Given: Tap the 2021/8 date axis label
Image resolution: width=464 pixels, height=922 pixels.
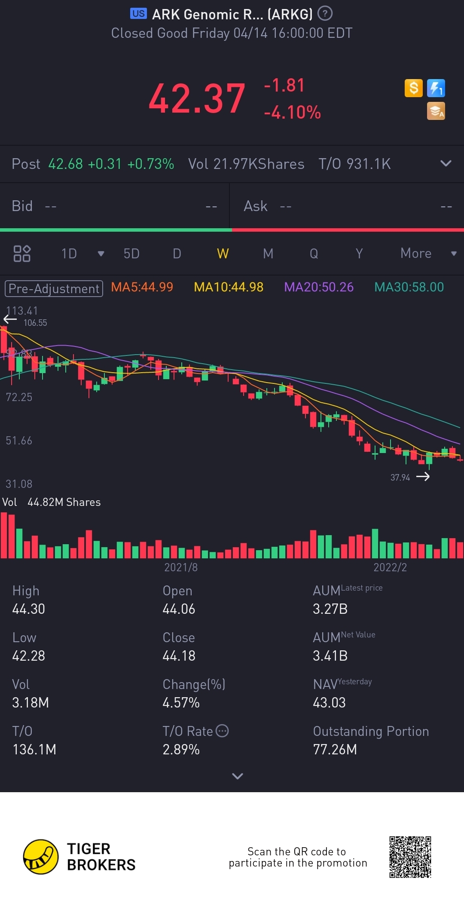Looking at the screenshot, I should [181, 567].
